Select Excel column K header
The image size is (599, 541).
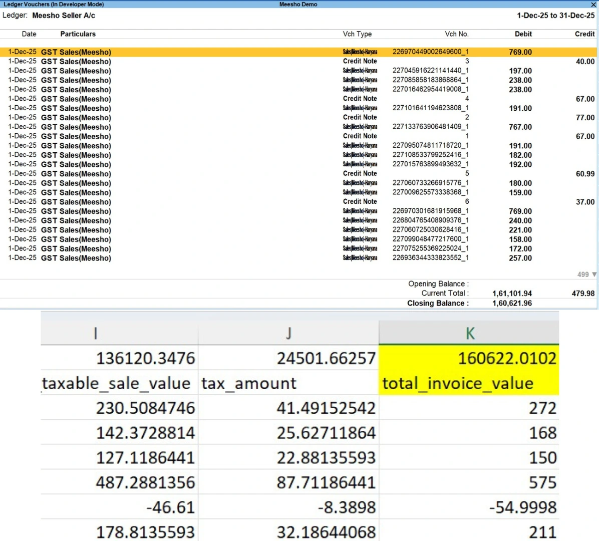[x=469, y=332]
